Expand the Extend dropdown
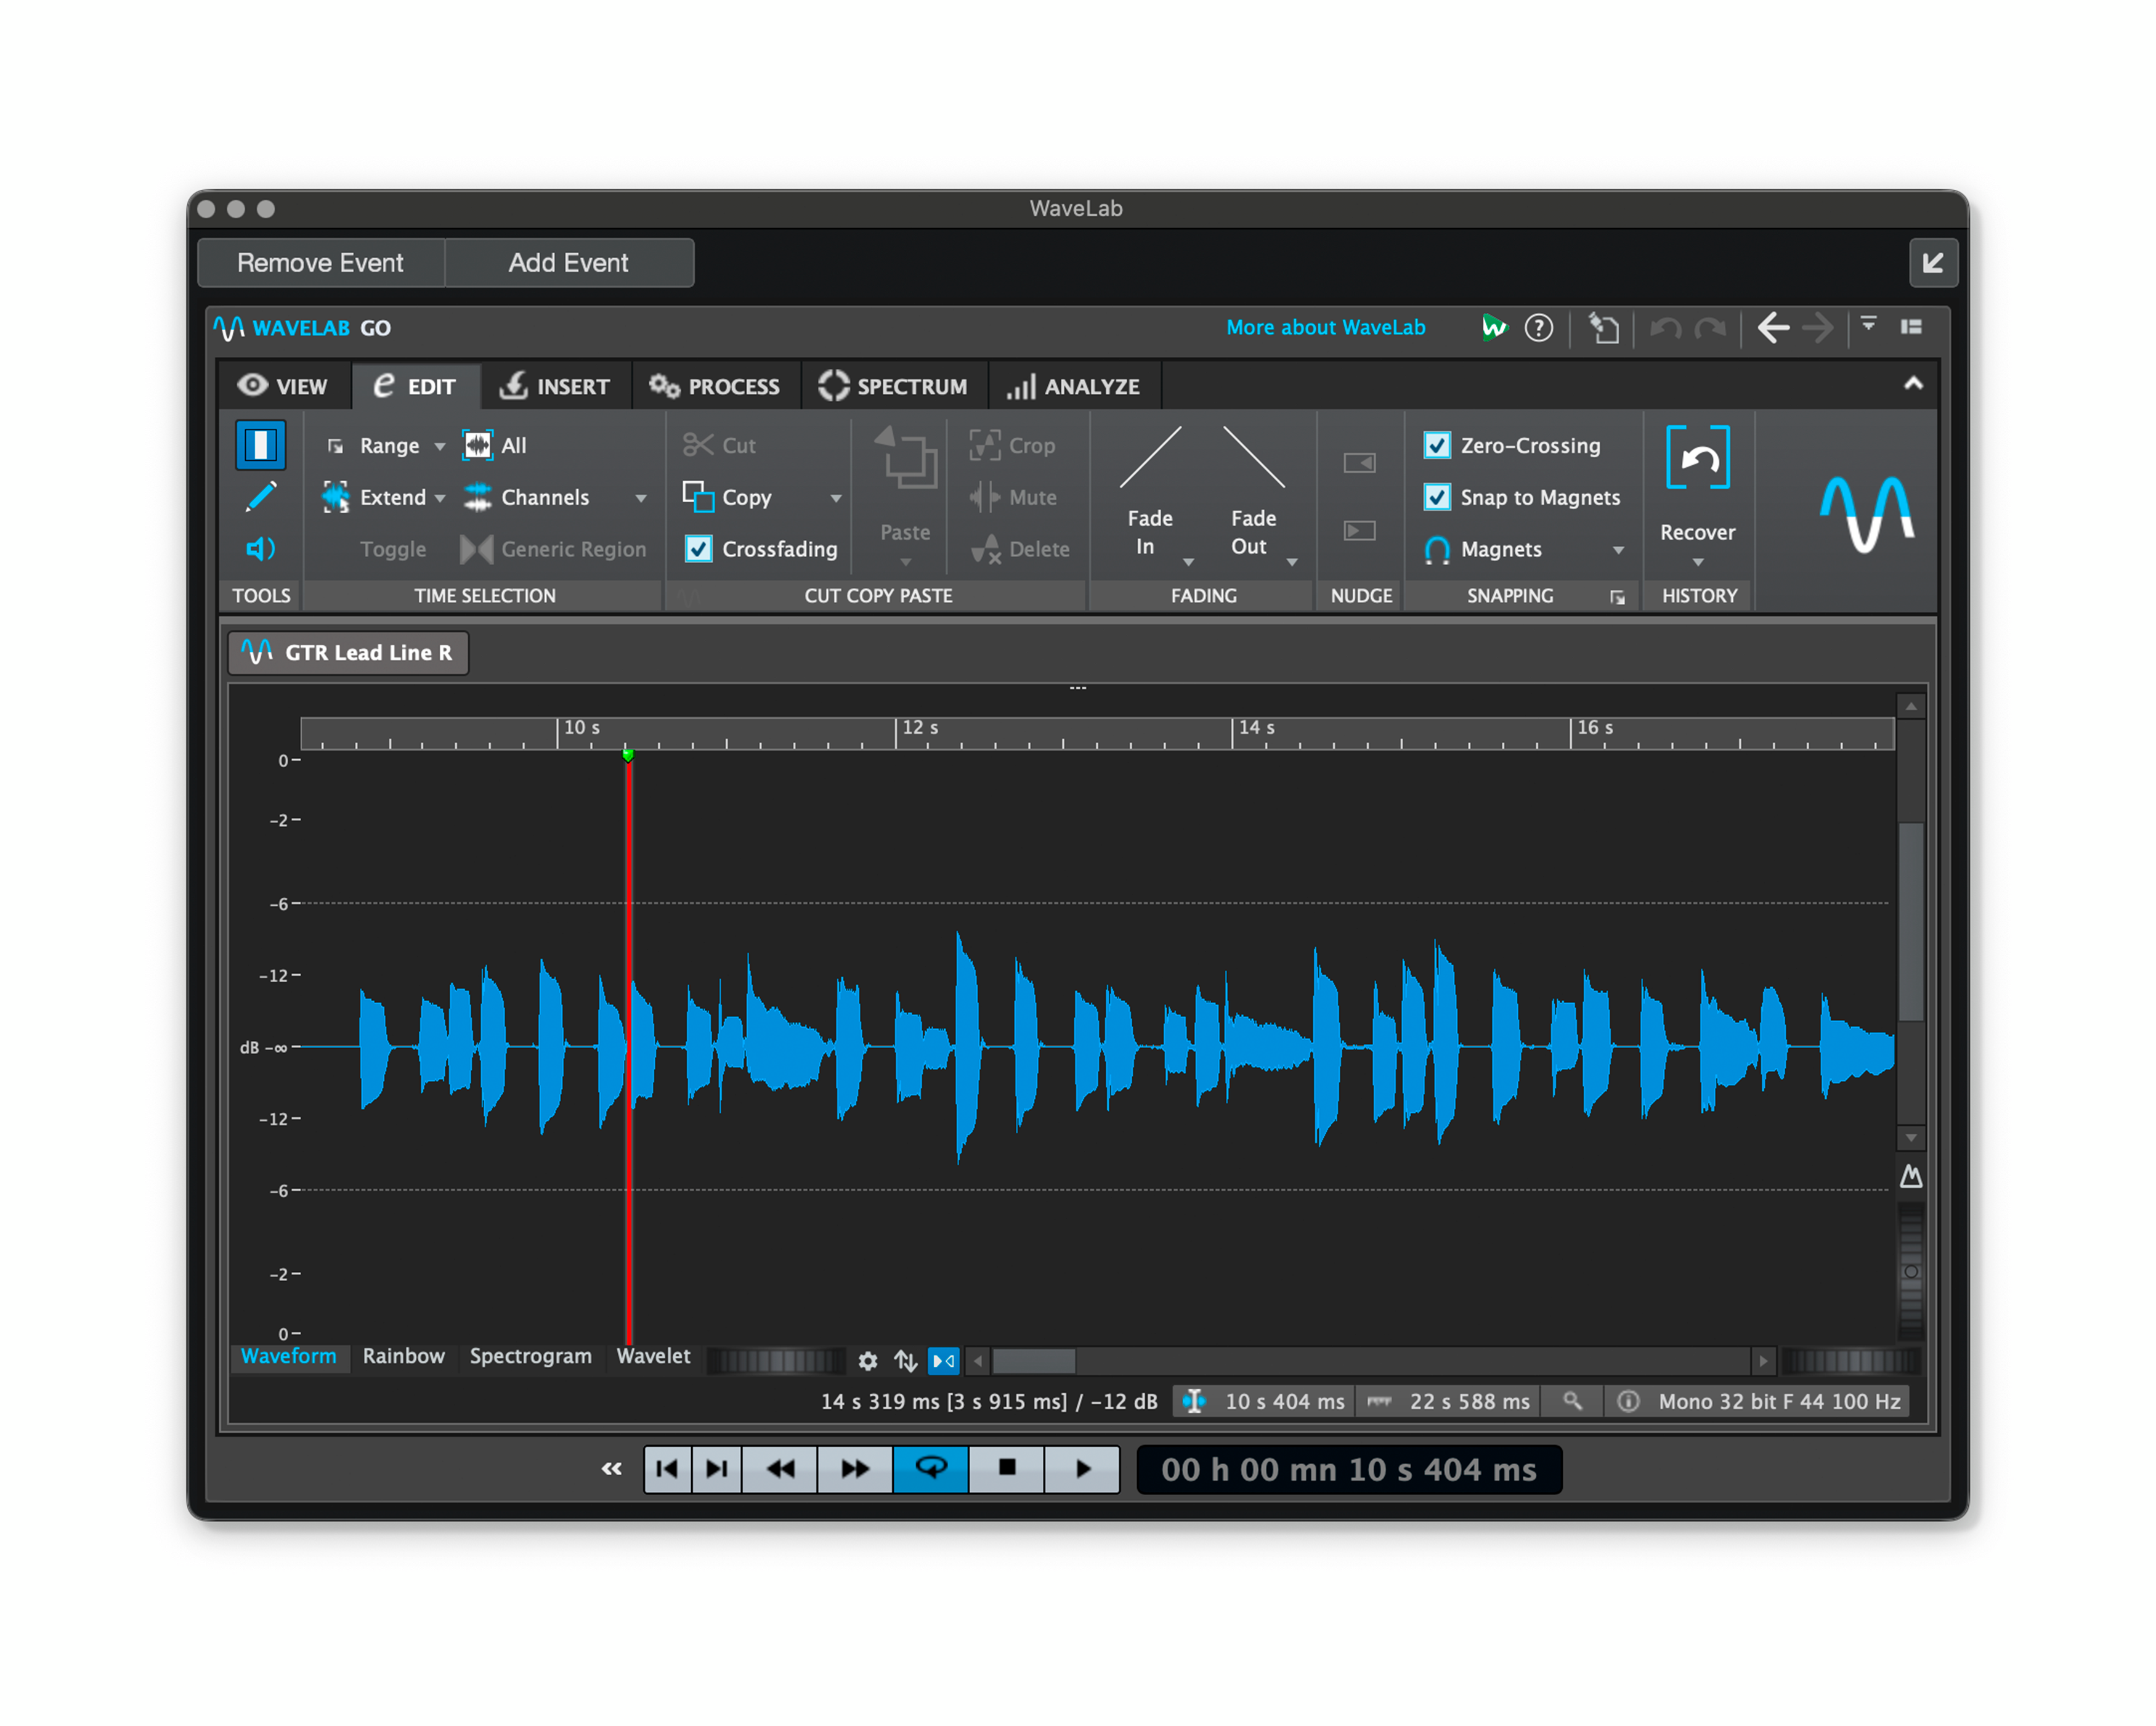Viewport: 2156px width, 1726px height. tap(439, 499)
